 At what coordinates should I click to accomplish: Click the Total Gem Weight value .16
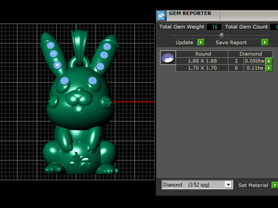pos(214,27)
